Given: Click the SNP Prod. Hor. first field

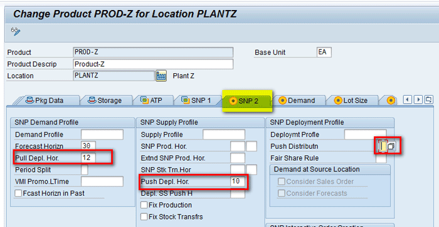Looking at the screenshot, I should tap(238, 146).
